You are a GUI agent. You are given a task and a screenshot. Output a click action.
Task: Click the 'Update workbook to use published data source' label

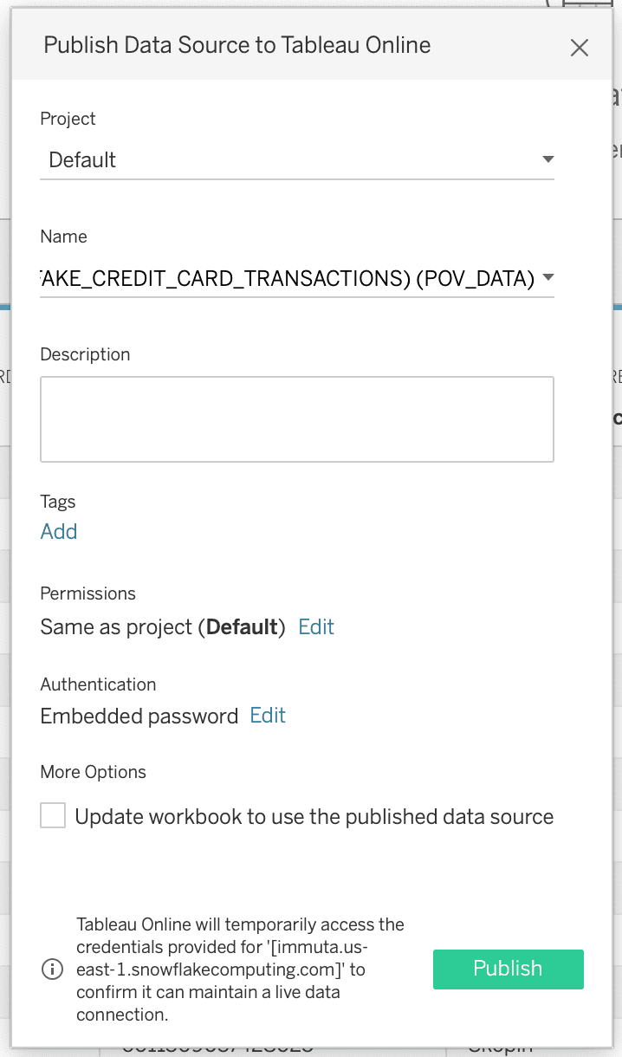click(x=314, y=816)
